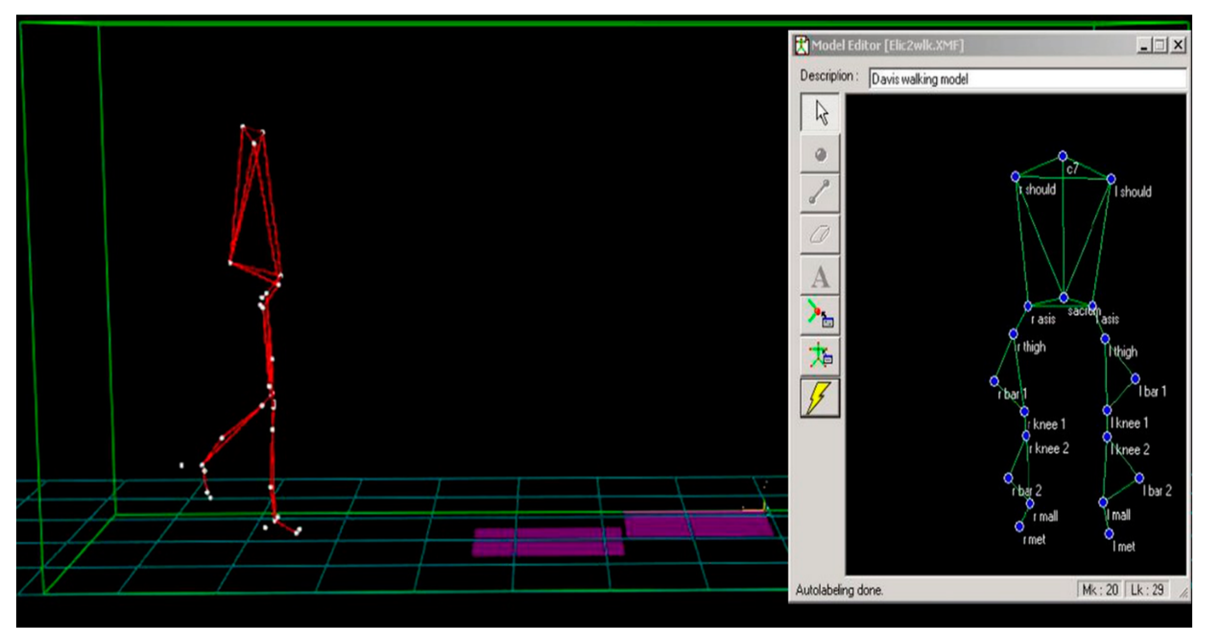The height and width of the screenshot is (641, 1207).
Task: Run autolabeling with the lightning bolt
Action: pyautogui.click(x=820, y=398)
